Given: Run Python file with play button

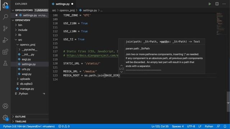Looking at the screenshot, I should (x=210, y=4).
